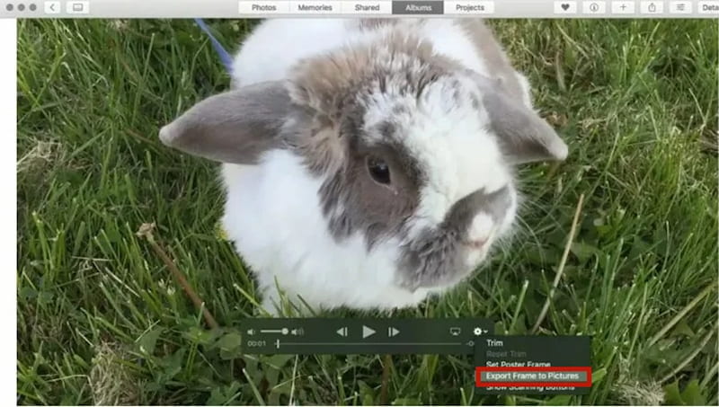Step forward one frame
This screenshot has height=407, width=719.
click(x=394, y=332)
